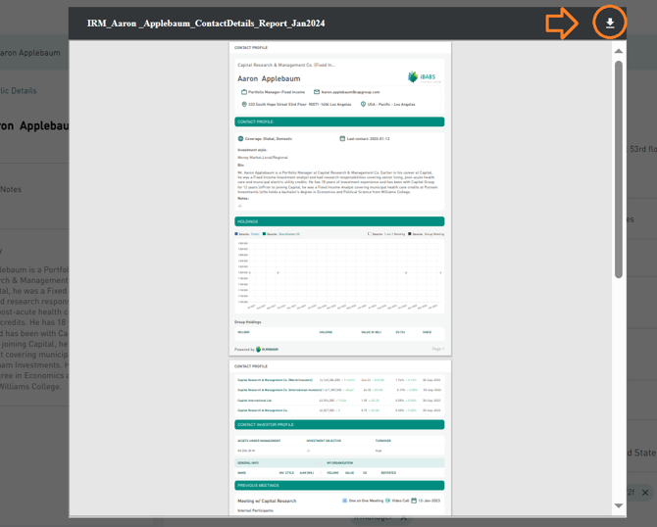This screenshot has height=527, width=657.
Task: Click the preview vertical scrollbar thumb
Action: 619,169
